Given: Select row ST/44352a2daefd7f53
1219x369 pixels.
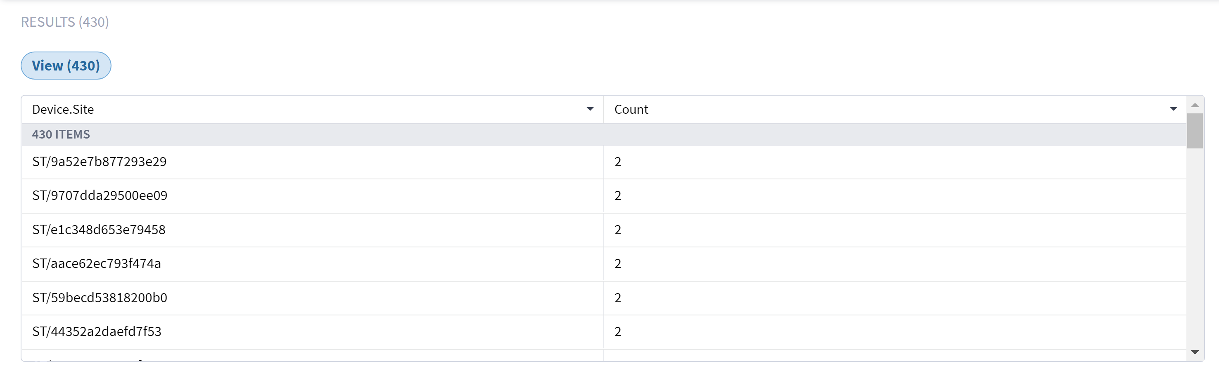Looking at the screenshot, I should pos(97,331).
